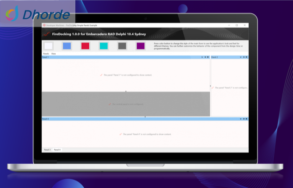Select the Panel 4 tab
Viewport: 293px width, 188px height.
[x=57, y=150]
